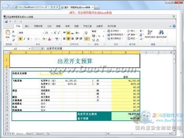Switch to the Sheet2 worksheet tab

click(30, 134)
